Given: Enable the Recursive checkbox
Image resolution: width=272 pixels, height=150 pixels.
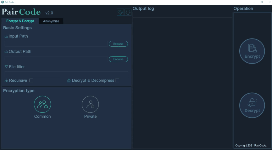Looking at the screenshot, I should pos(31,80).
